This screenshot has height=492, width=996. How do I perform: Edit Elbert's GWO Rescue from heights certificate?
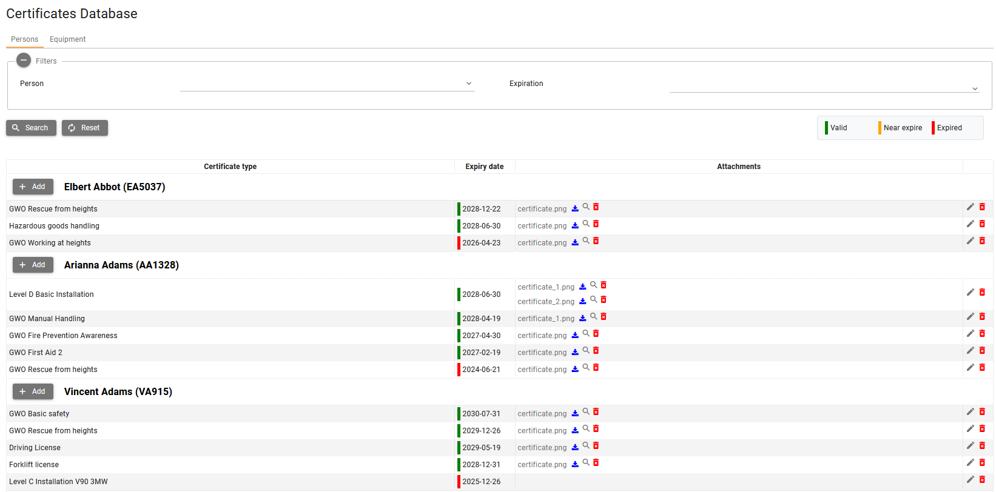click(971, 207)
